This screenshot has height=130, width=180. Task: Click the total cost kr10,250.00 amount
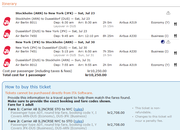96,75
